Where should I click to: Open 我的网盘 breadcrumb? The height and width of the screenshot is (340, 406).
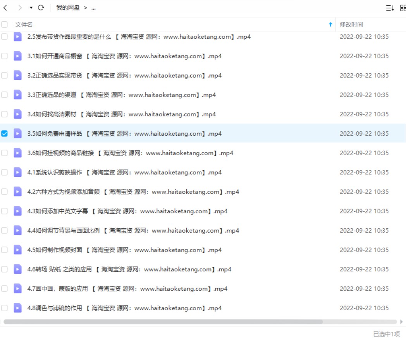click(68, 8)
